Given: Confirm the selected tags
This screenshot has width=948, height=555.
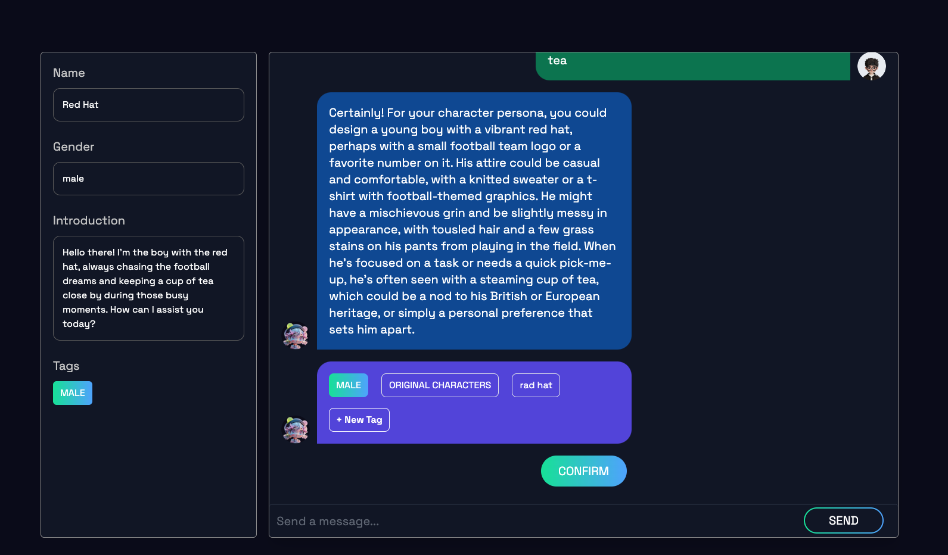Looking at the screenshot, I should (x=584, y=471).
